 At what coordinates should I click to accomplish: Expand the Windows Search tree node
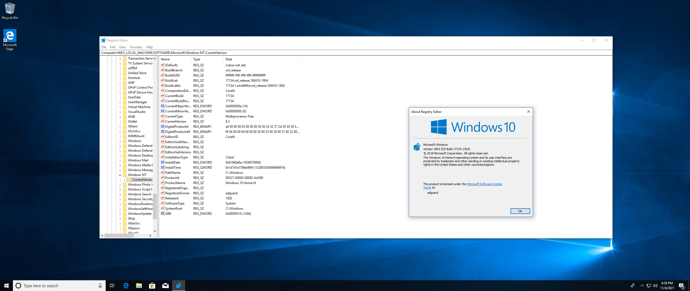click(x=120, y=194)
